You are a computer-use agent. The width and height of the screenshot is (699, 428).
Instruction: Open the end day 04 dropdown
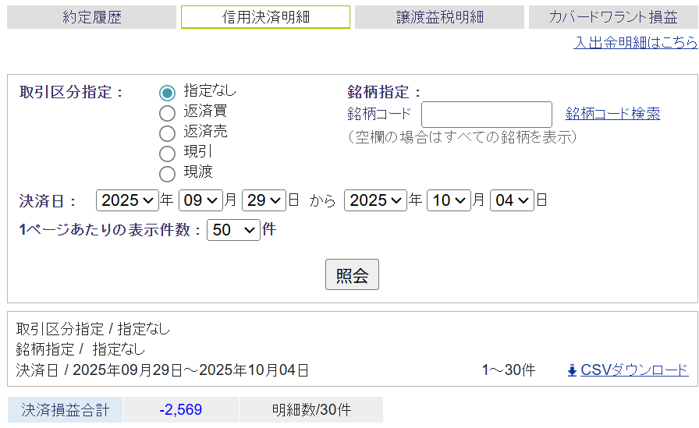512,200
